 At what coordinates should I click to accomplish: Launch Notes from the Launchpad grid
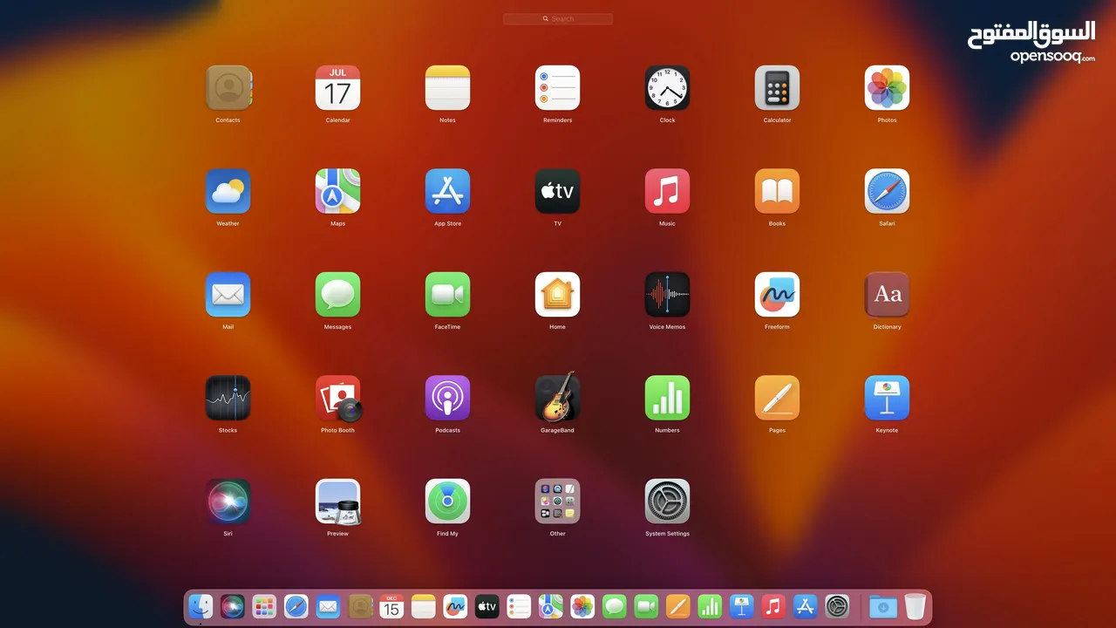[x=447, y=87]
